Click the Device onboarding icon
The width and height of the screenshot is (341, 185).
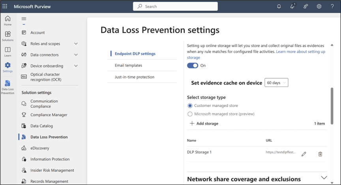click(24, 66)
